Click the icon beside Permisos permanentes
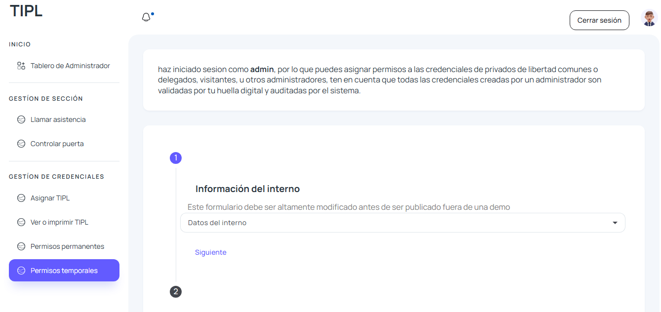Screen dimensions: 661x312 pyautogui.click(x=21, y=246)
